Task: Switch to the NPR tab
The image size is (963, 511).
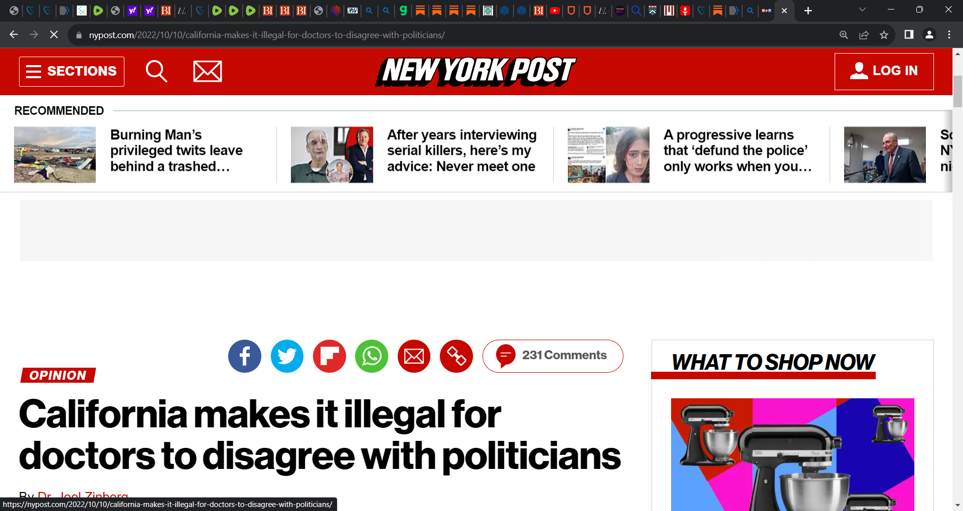Action: tap(766, 11)
